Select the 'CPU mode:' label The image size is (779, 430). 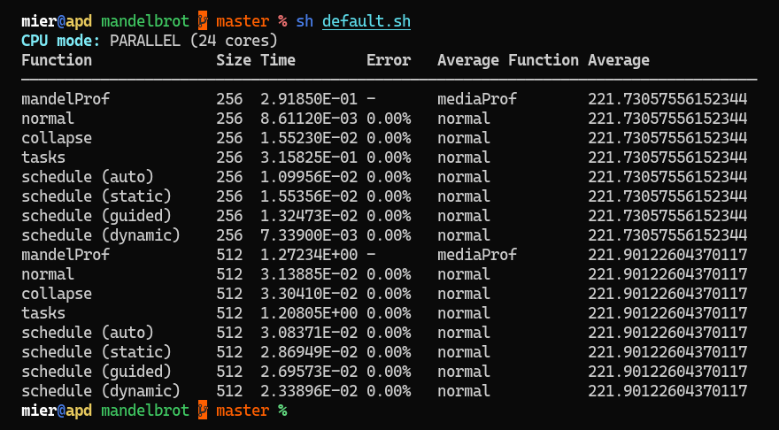61,41
